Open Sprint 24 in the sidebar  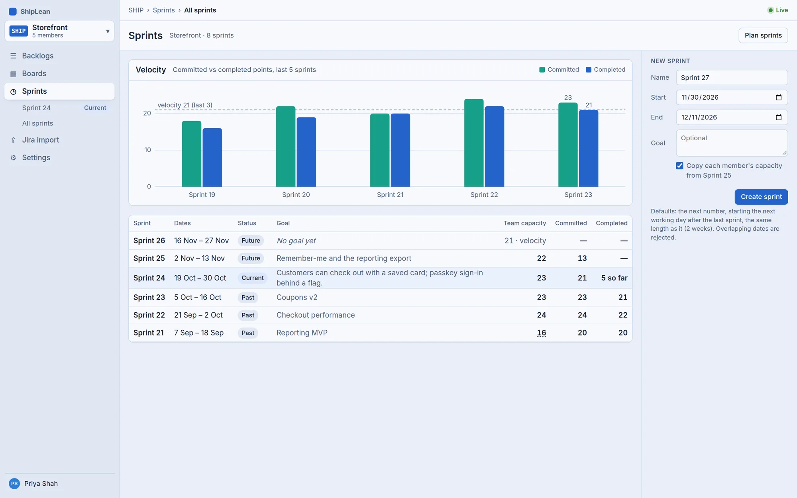[59, 108]
